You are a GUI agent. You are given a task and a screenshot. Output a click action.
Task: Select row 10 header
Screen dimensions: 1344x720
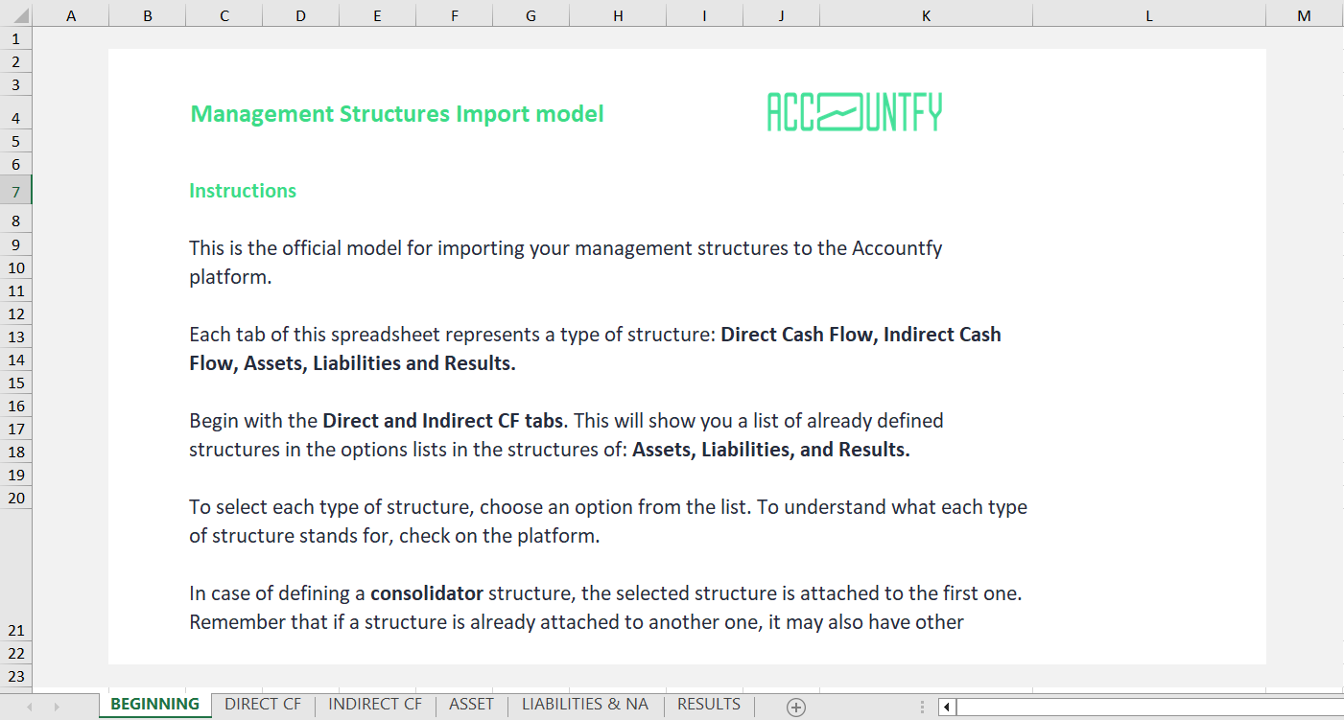[x=16, y=267]
